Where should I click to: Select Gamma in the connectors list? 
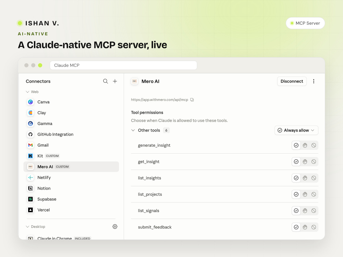click(x=71, y=123)
